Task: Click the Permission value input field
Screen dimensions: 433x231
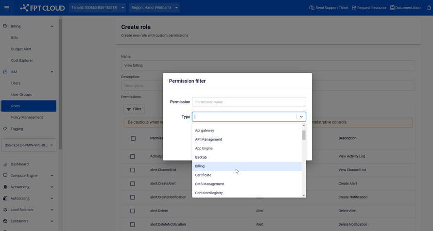Action: point(249,102)
